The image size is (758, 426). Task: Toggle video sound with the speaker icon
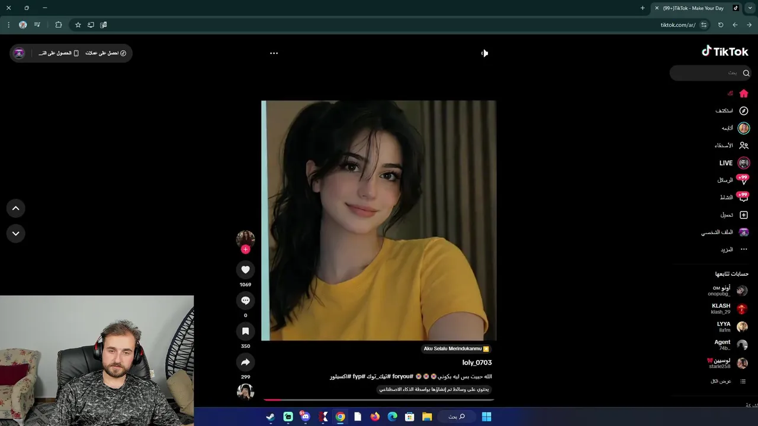click(x=484, y=53)
